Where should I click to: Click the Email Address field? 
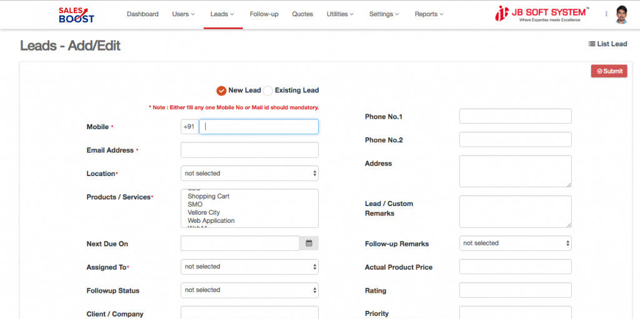point(249,150)
